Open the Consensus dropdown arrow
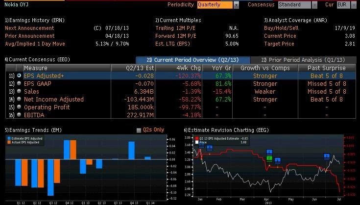This screenshot has width=360, height=205. click(314, 5)
